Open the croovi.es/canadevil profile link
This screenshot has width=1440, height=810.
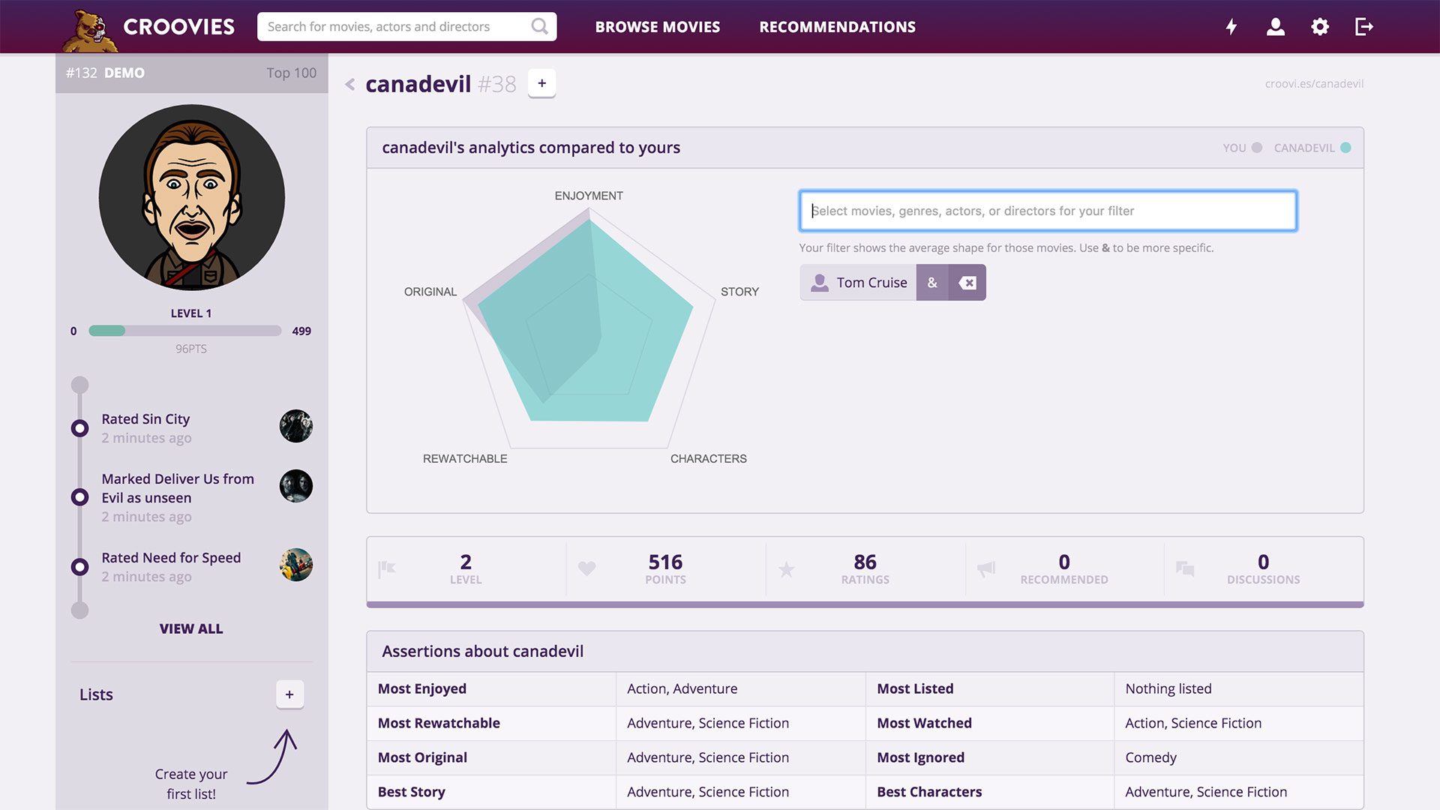(1314, 84)
